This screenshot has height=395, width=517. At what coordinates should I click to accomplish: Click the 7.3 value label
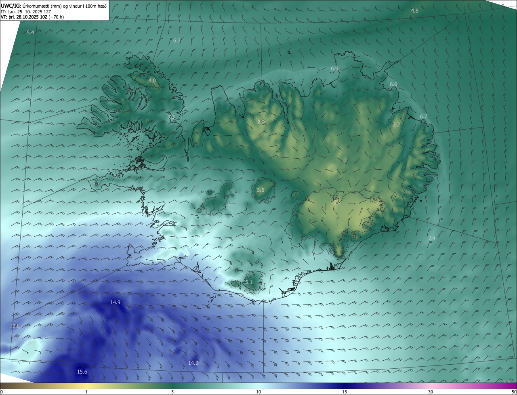(172, 117)
